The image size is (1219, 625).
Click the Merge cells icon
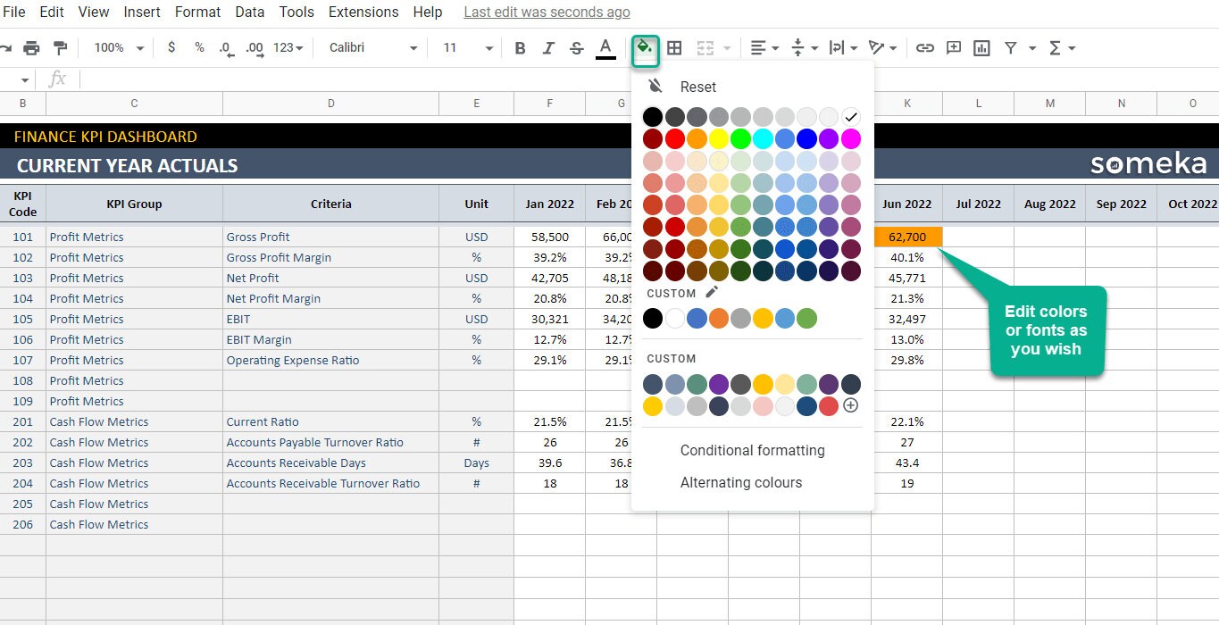(706, 48)
